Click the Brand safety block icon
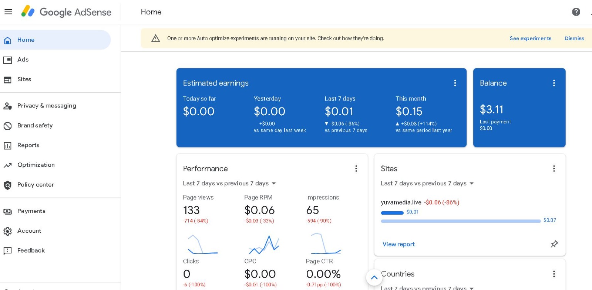The width and height of the screenshot is (592, 290). [x=7, y=126]
